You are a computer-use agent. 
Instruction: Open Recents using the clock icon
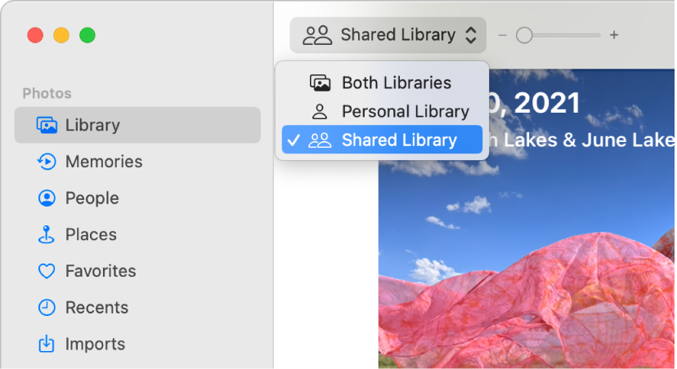(47, 308)
